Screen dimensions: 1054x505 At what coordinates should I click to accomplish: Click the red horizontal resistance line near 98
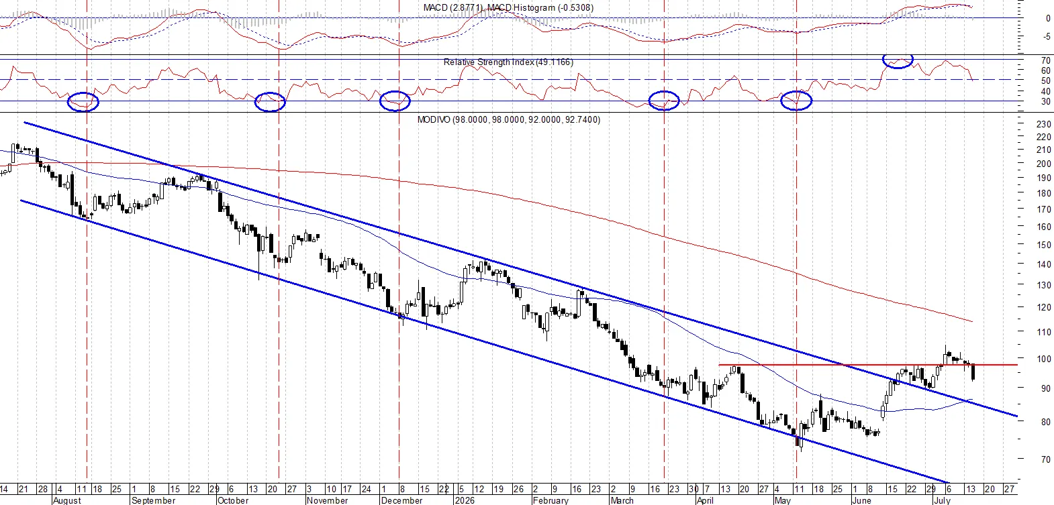pyautogui.click(x=868, y=365)
